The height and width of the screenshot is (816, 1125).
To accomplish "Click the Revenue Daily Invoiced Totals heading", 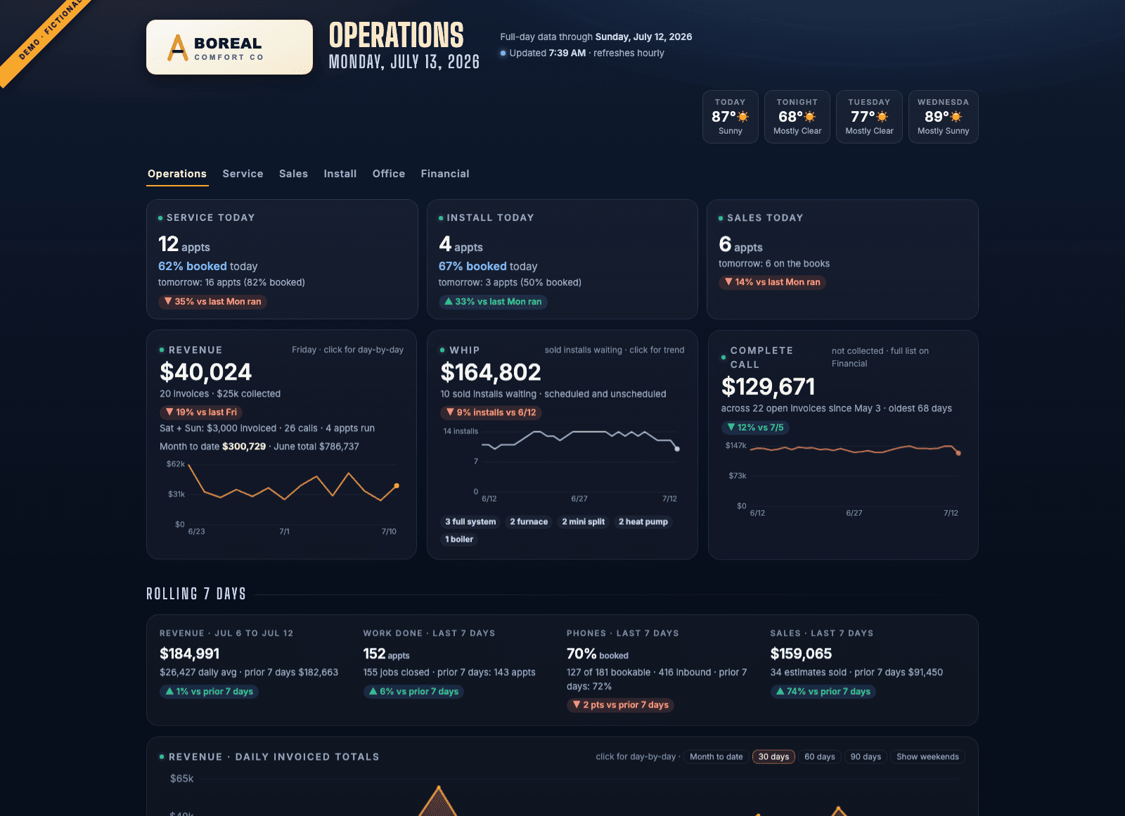I will [x=274, y=757].
